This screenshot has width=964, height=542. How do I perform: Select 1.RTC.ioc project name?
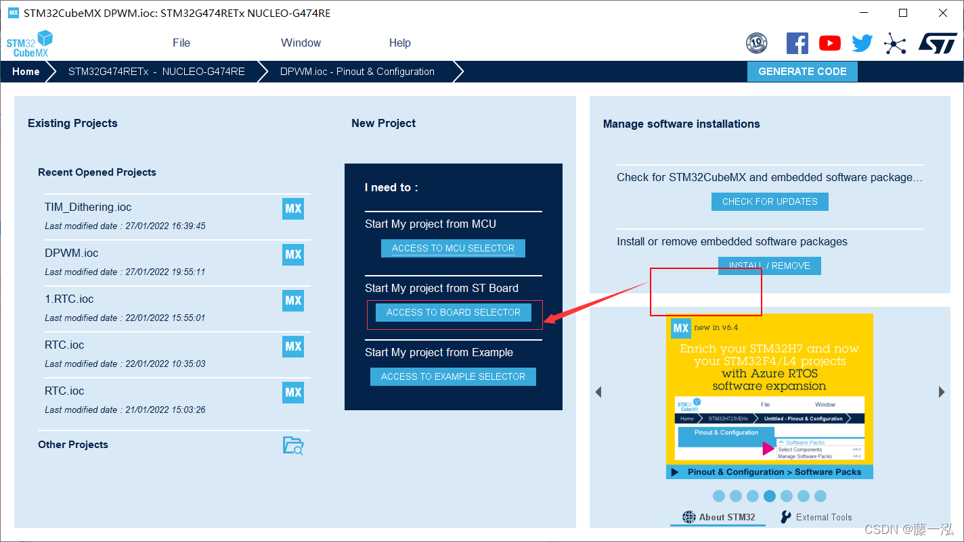coord(69,299)
